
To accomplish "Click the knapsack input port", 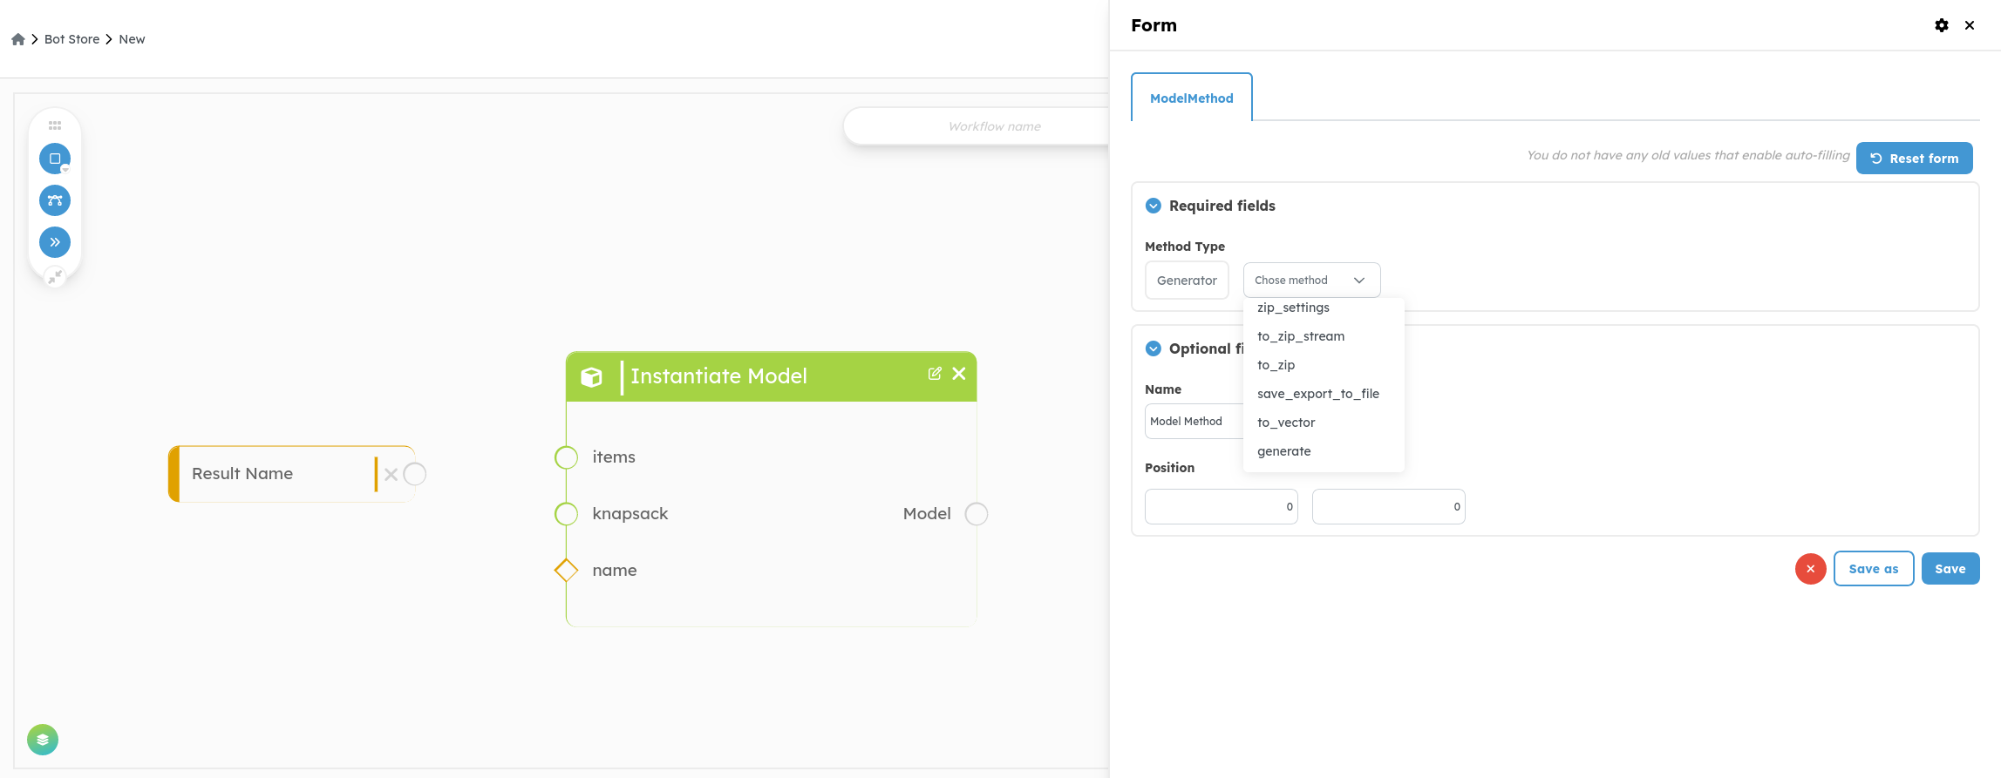I will tap(567, 514).
